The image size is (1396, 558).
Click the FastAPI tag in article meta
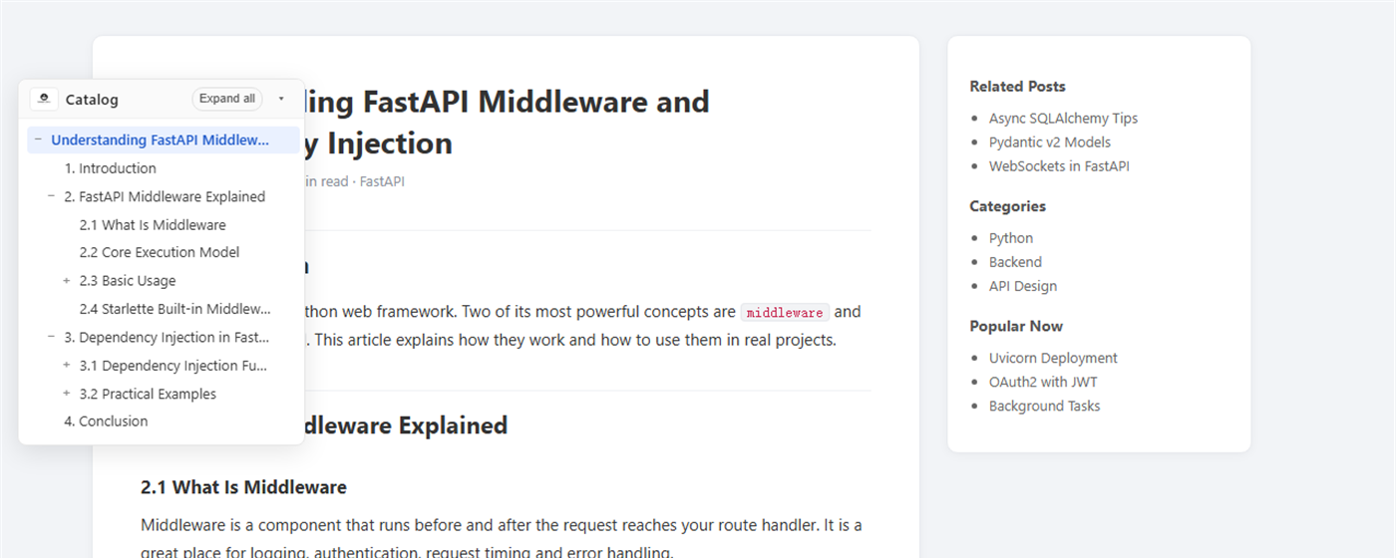[x=382, y=181]
